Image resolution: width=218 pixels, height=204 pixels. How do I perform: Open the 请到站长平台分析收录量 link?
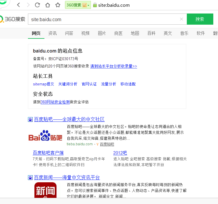pyautogui.click(x=114, y=66)
